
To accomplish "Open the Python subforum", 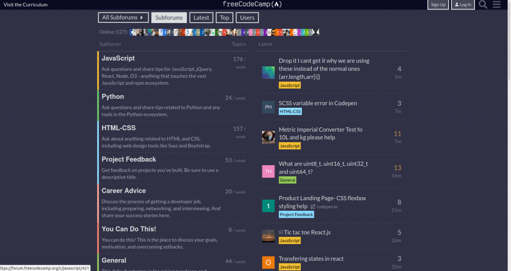I will click(113, 97).
